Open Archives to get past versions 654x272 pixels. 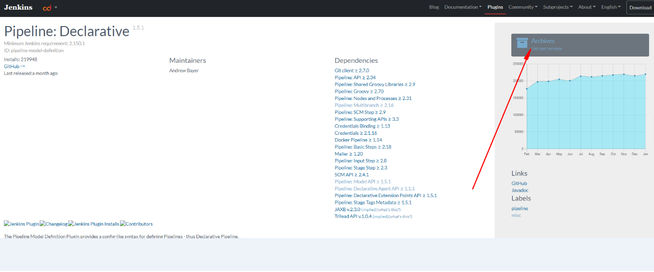pos(580,45)
